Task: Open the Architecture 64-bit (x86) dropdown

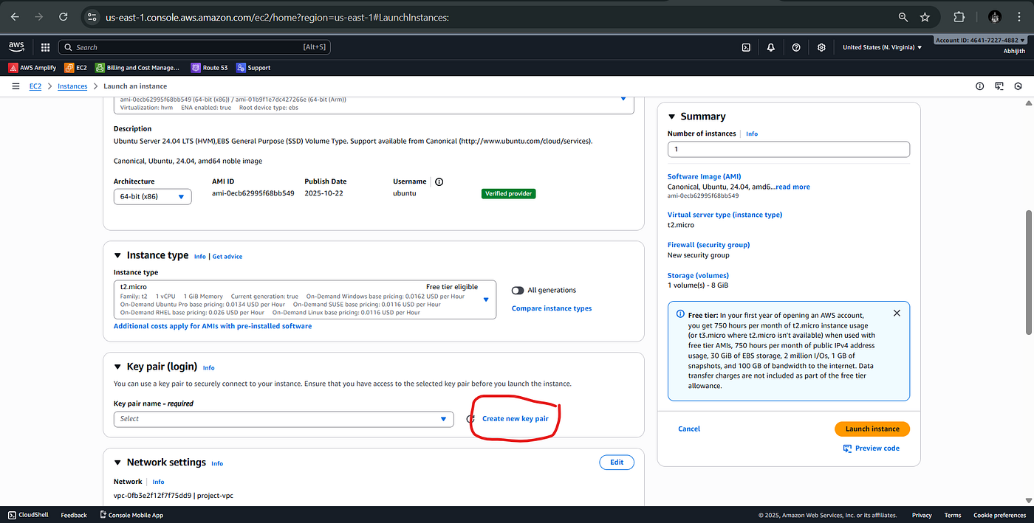Action: 153,197
